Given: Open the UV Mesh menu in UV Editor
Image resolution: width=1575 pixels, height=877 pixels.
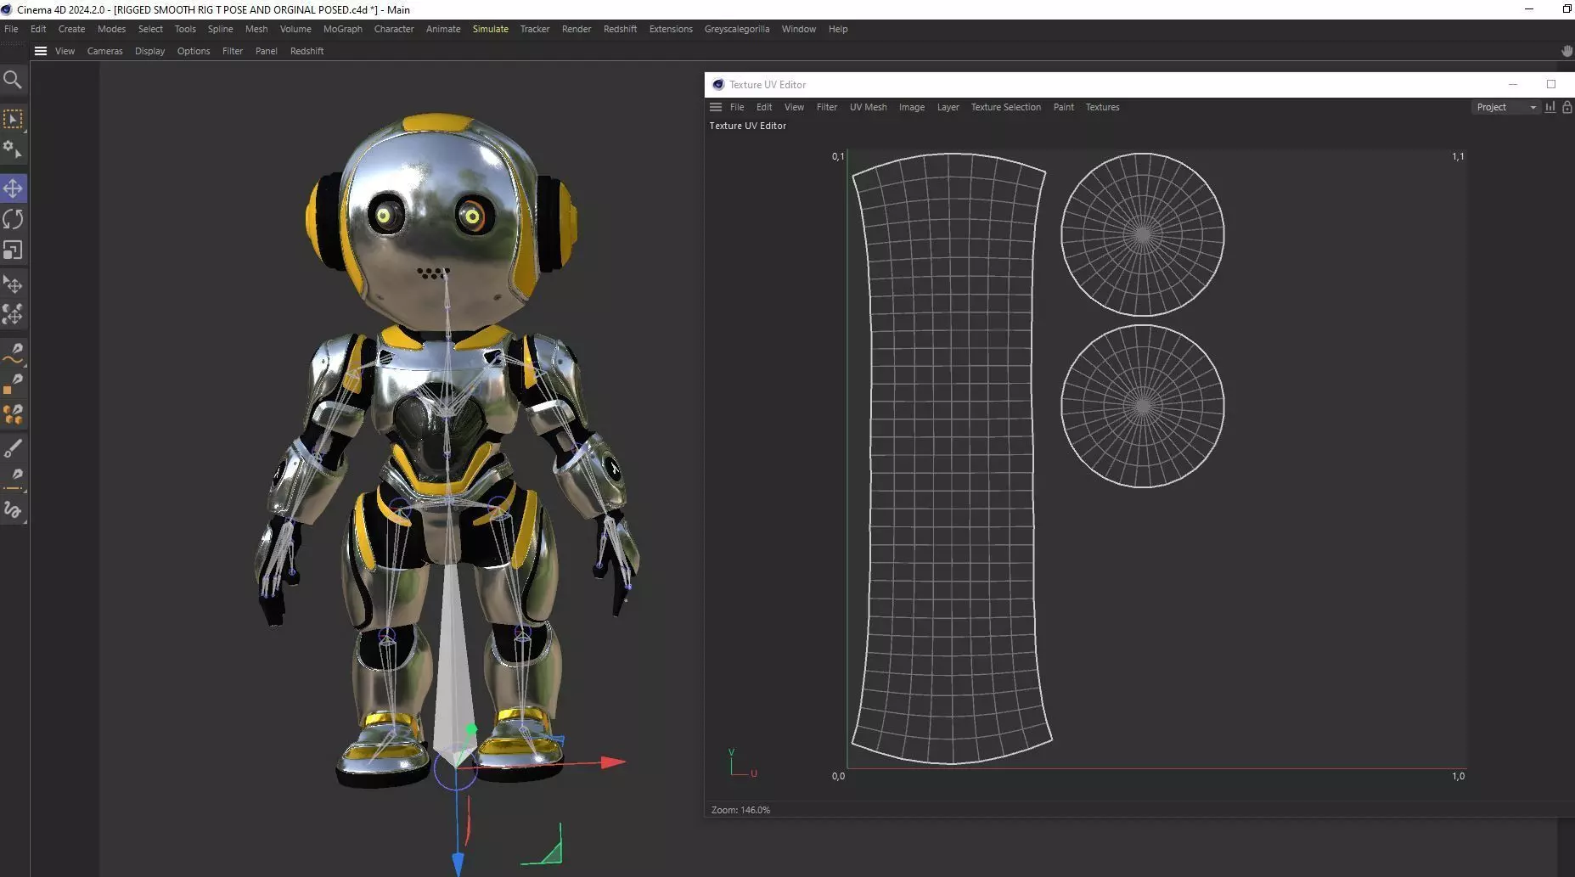Looking at the screenshot, I should coord(868,107).
